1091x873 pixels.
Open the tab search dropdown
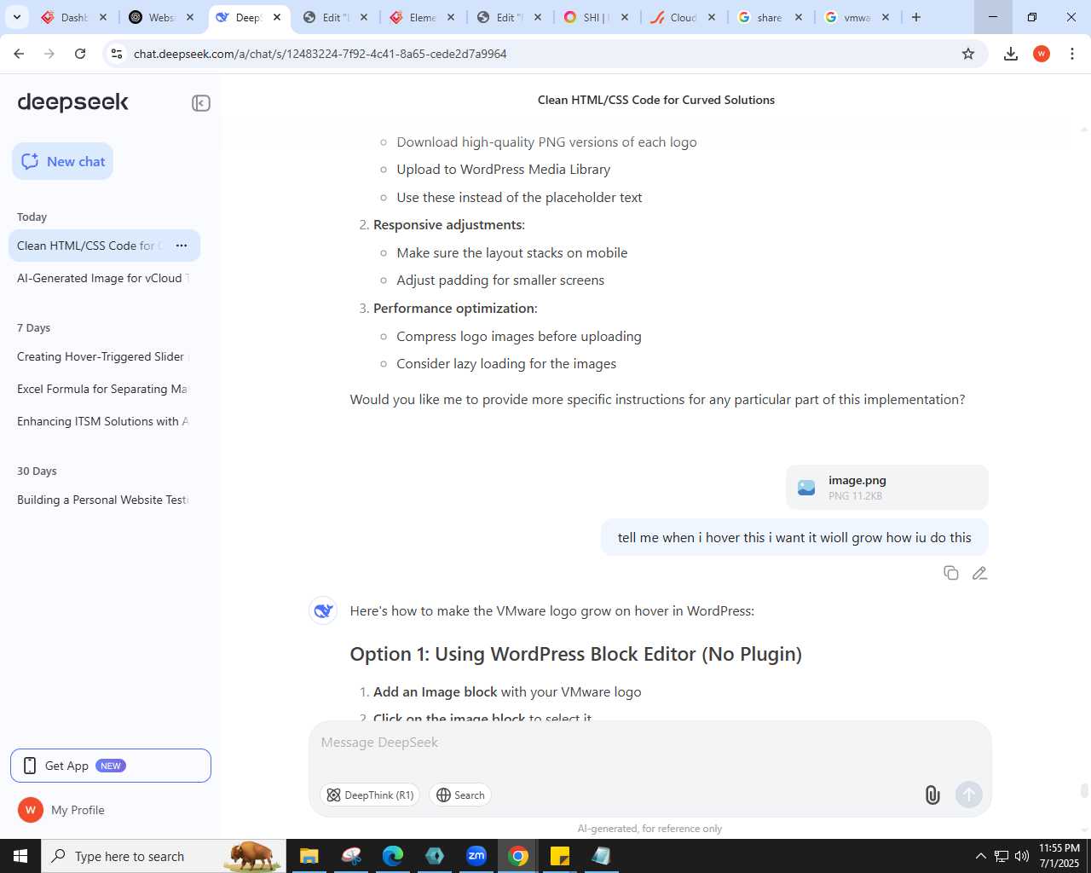coord(17,17)
